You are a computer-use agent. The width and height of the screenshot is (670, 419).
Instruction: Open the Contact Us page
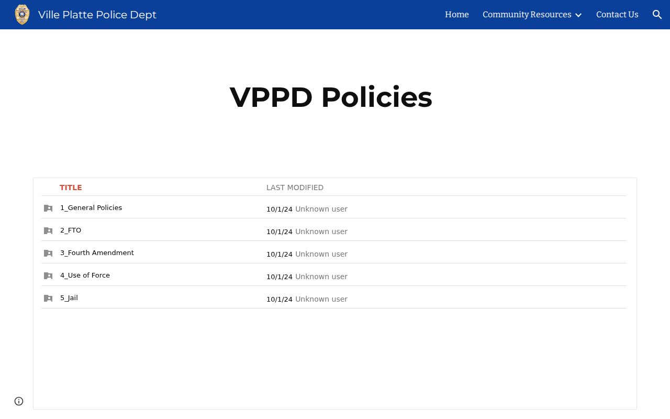coord(617,15)
